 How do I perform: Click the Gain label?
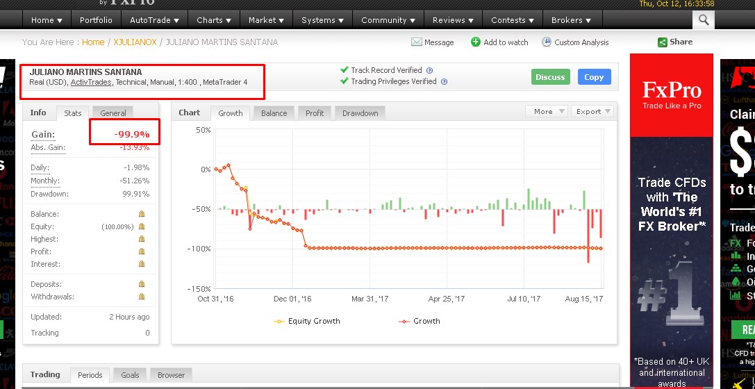click(x=43, y=134)
